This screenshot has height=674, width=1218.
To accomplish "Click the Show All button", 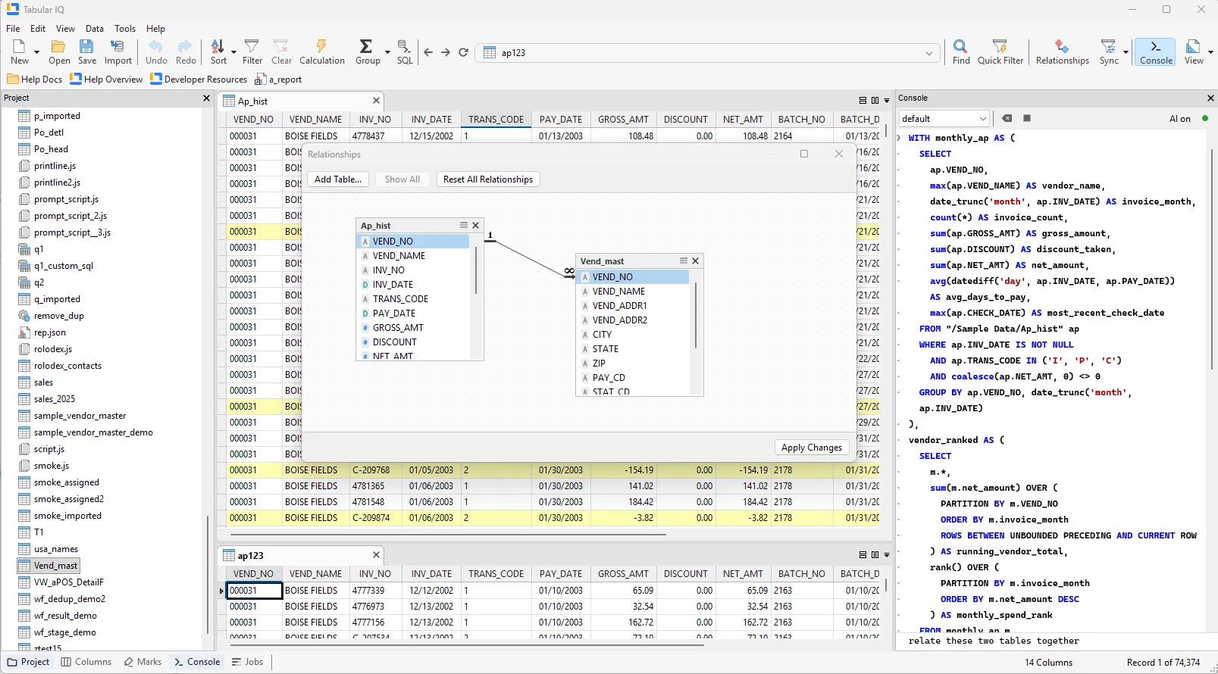I will click(402, 179).
